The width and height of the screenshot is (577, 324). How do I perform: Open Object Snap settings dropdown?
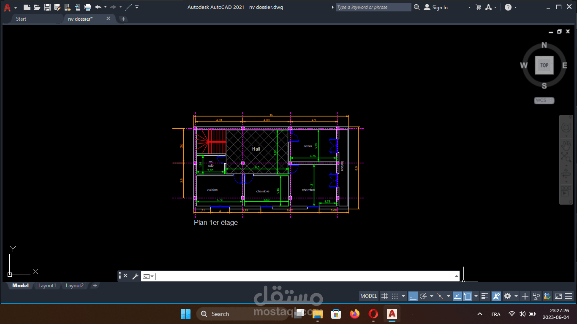[x=476, y=296]
